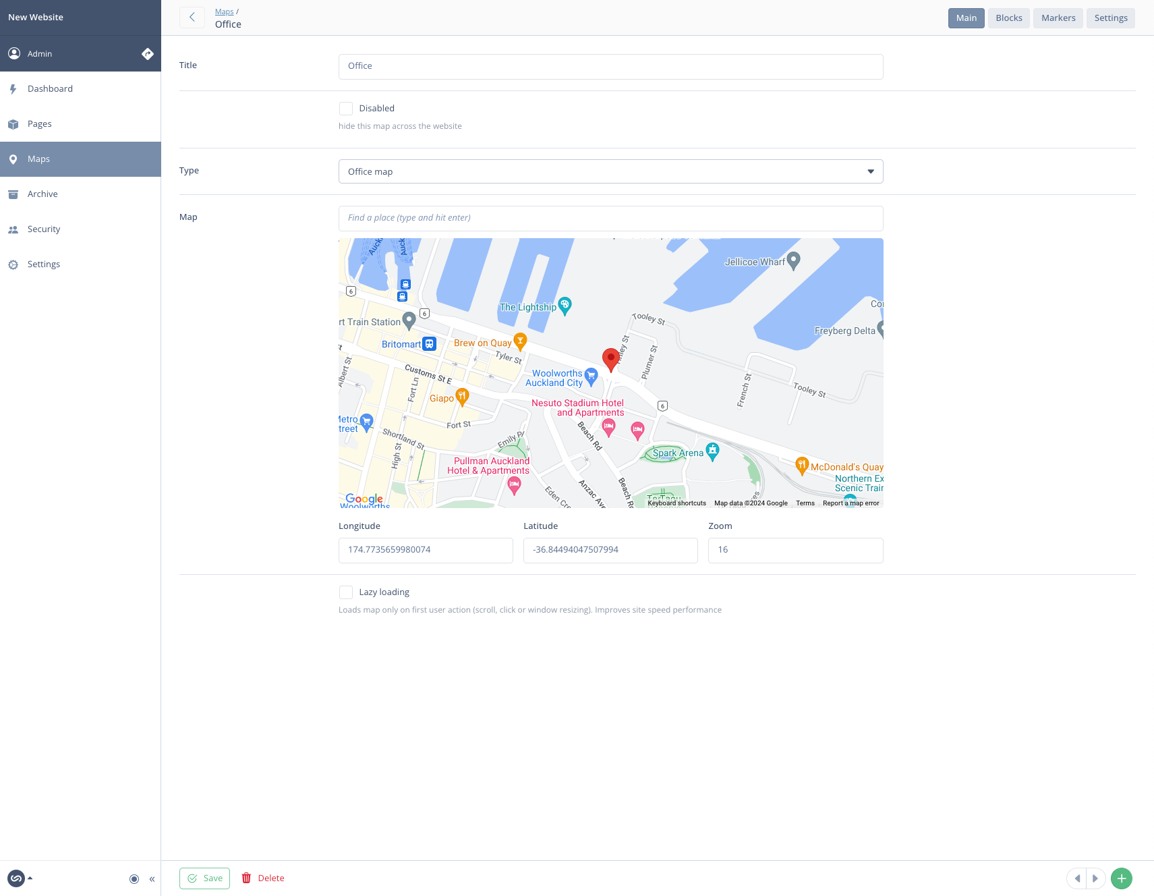1154x896 pixels.
Task: Click the Maps pin icon in sidebar
Action: pos(13,159)
